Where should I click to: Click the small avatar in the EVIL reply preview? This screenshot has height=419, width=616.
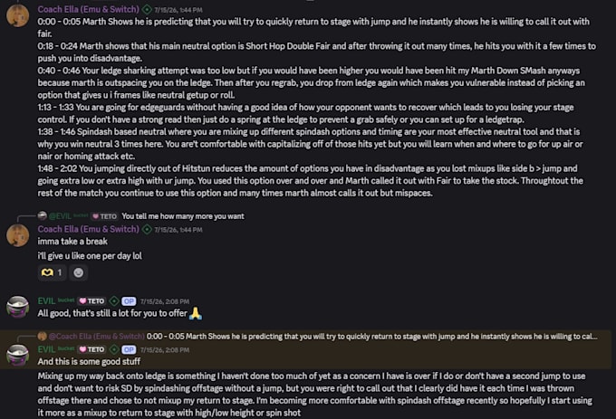tap(42, 215)
